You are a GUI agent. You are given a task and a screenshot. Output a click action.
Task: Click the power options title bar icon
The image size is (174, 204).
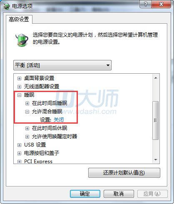[x=6, y=6]
